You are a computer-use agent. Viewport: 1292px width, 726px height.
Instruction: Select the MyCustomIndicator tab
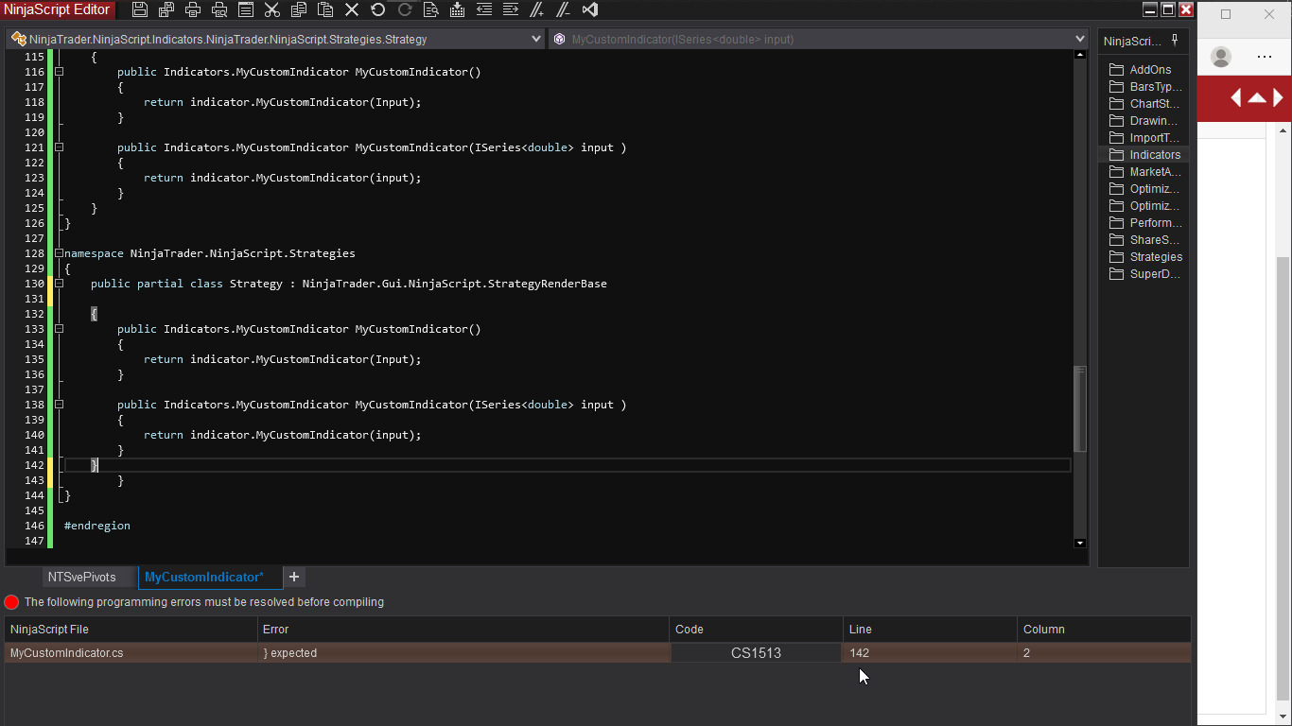[204, 577]
